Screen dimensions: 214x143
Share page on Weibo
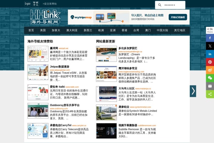click(x=210, y=70)
